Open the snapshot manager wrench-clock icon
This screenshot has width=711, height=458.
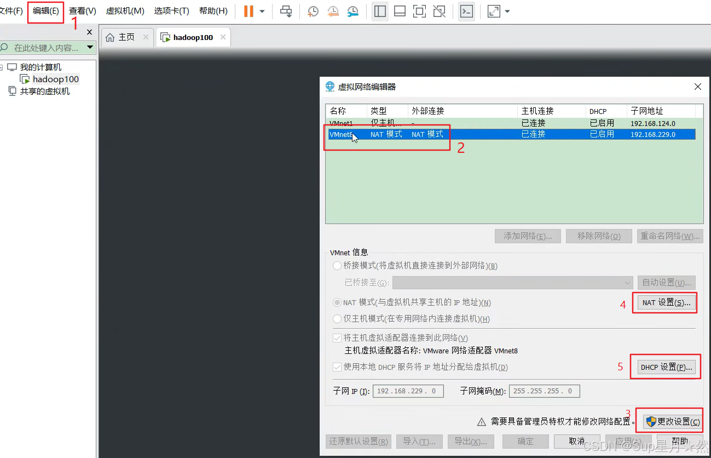click(x=353, y=12)
